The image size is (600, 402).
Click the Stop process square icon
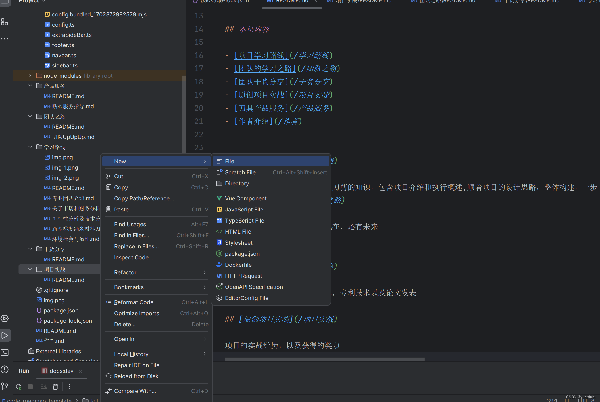(30, 387)
